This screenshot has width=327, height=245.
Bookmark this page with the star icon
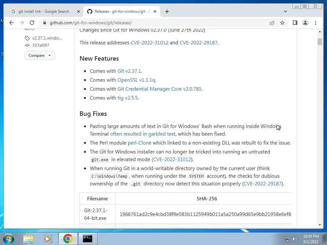(282, 23)
